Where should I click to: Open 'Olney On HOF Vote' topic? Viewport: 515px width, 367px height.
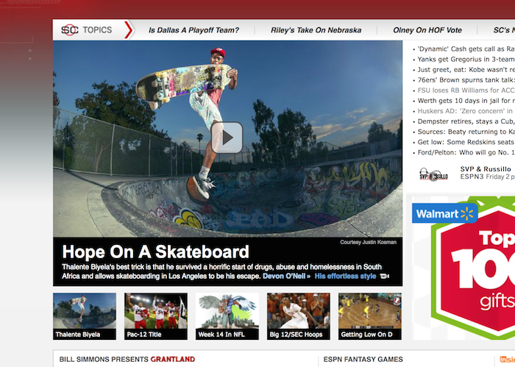pos(427,30)
